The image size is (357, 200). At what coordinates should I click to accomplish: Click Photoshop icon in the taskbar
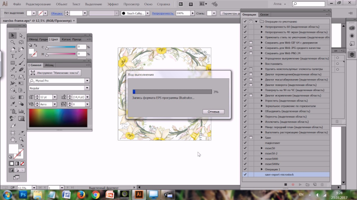click(22, 195)
